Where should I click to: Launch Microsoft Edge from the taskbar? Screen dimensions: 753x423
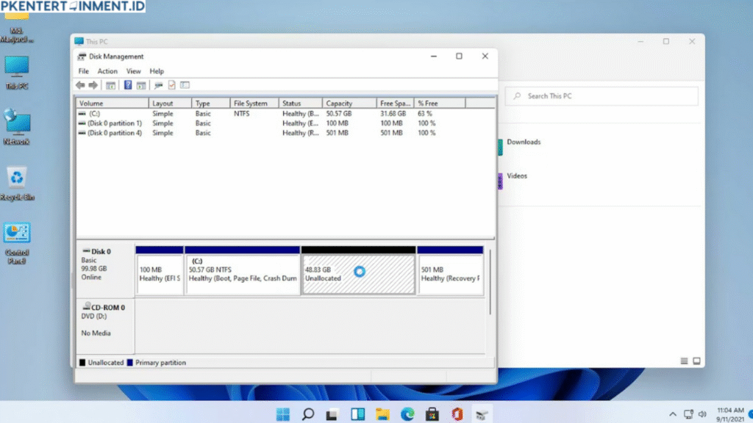click(407, 413)
